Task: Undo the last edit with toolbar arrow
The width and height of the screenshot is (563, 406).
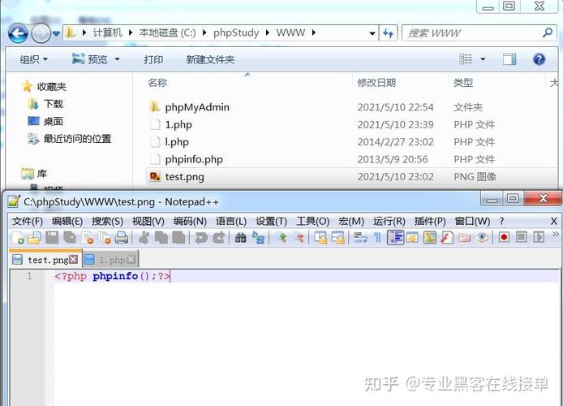Action: 200,238
